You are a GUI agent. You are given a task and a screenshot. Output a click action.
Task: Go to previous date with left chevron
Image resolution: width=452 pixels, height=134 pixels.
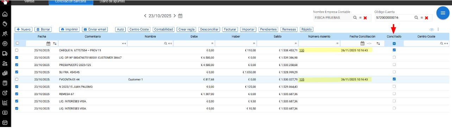(x=145, y=16)
